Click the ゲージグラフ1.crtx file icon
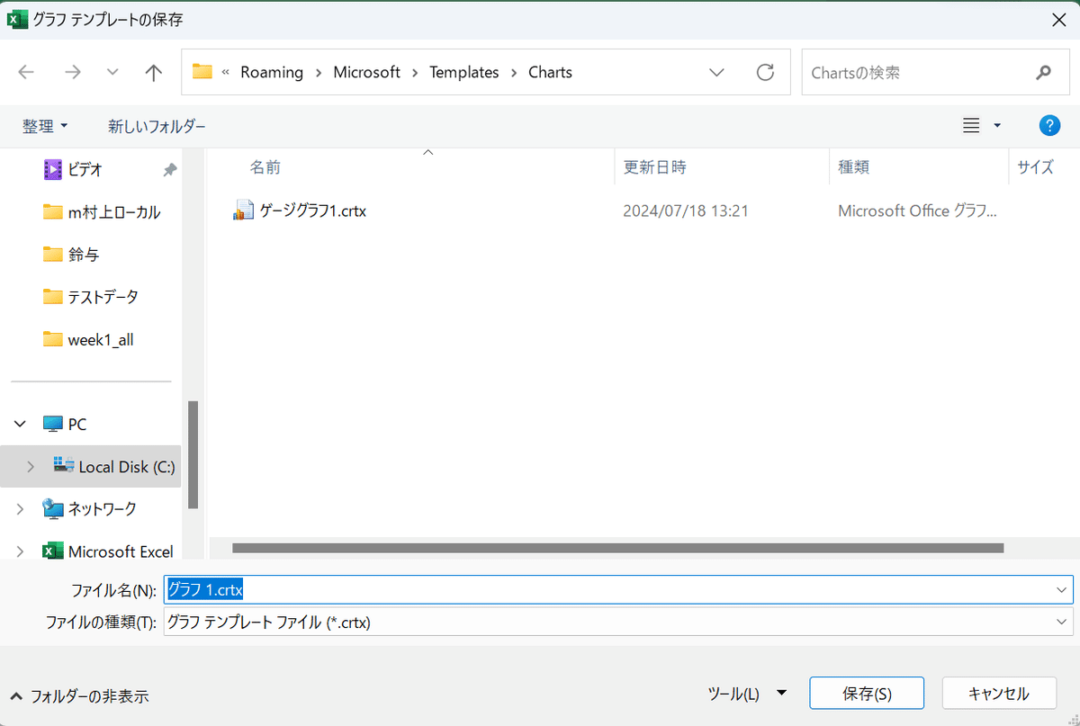 243,211
